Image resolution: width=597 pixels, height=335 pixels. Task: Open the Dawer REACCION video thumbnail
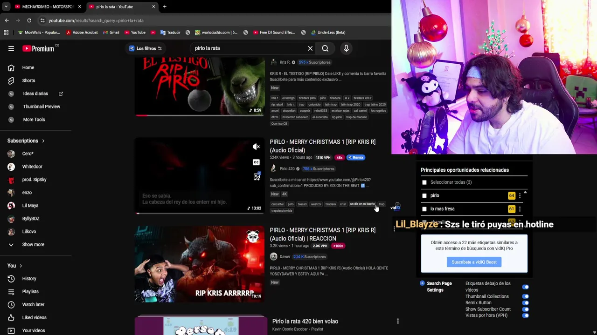tap(200, 264)
